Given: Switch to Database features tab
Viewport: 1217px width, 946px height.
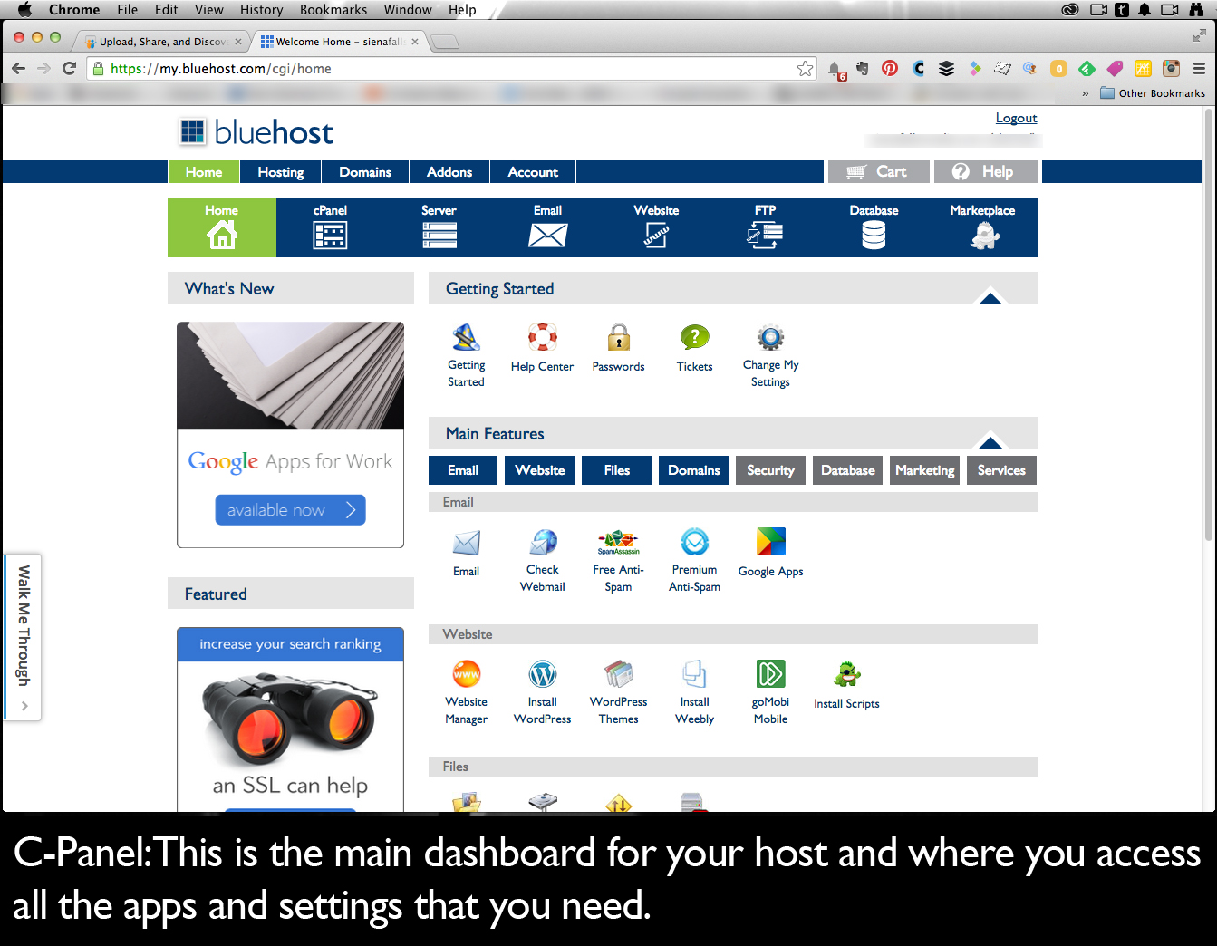Looking at the screenshot, I should [847, 470].
